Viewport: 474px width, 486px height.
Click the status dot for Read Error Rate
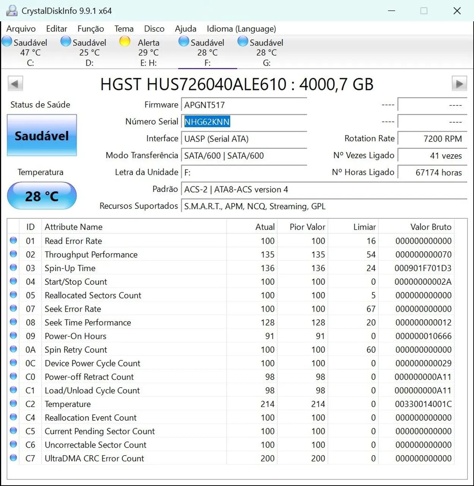point(13,240)
